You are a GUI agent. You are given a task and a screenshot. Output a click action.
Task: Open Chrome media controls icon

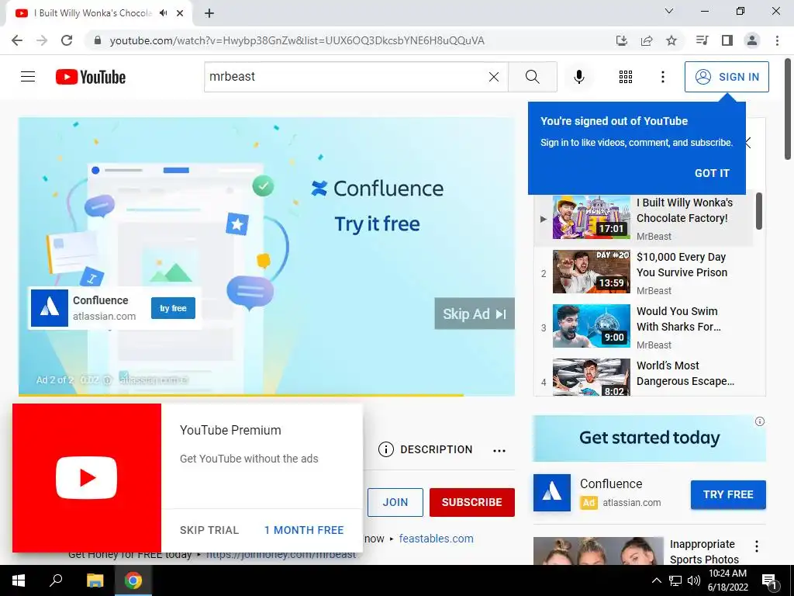[x=702, y=40]
